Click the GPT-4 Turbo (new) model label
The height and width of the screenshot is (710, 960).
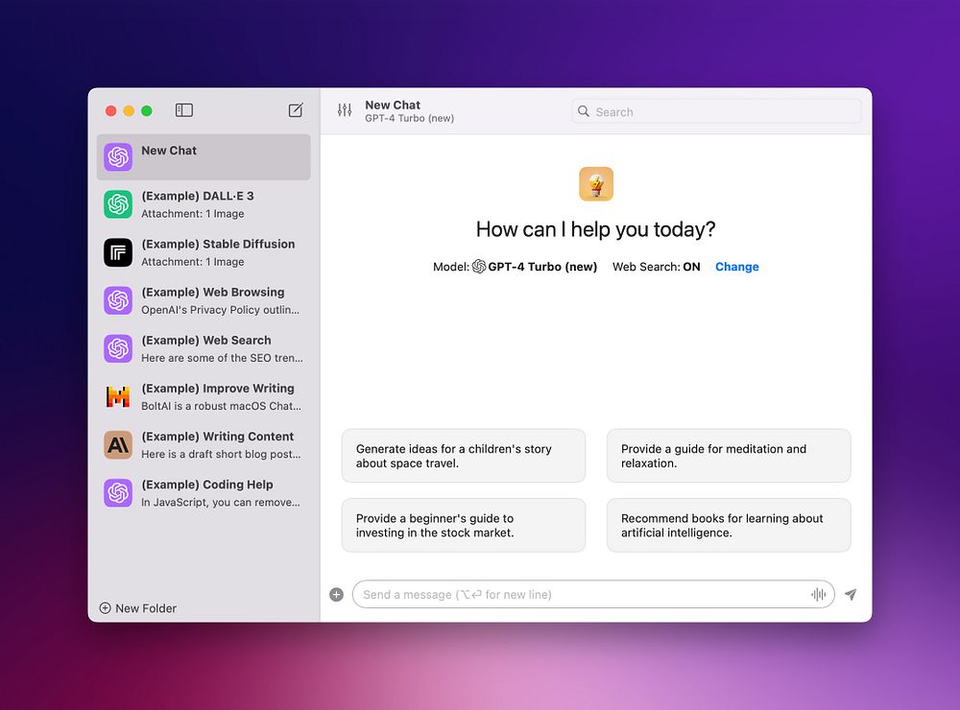(542, 267)
